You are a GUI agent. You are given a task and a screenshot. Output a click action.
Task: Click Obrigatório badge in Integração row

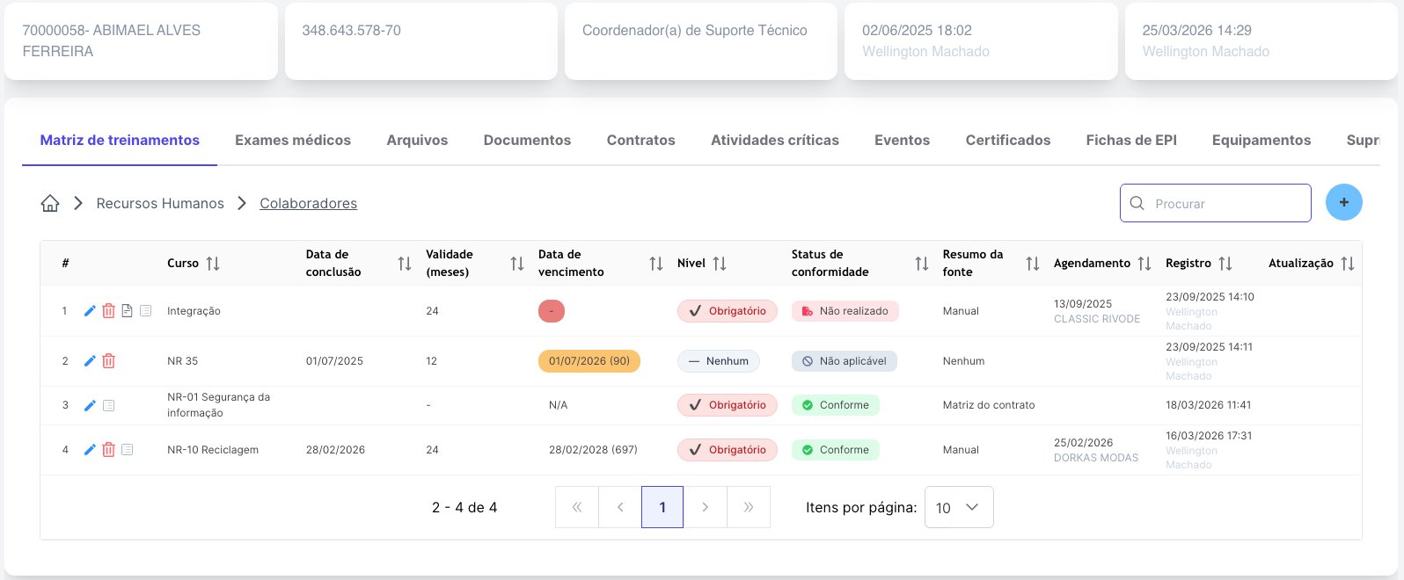click(728, 311)
